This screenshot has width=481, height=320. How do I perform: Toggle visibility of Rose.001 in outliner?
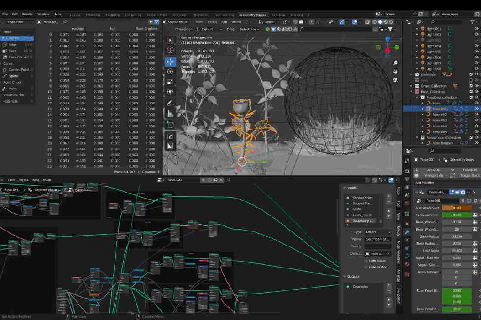click(477, 109)
